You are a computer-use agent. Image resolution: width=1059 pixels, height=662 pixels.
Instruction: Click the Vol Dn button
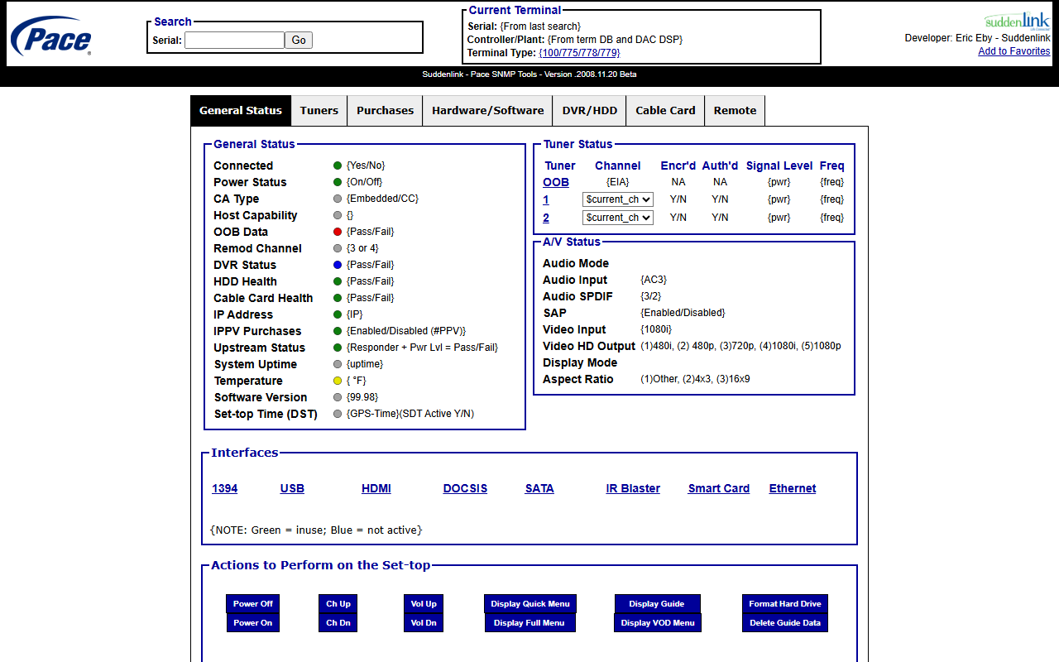(x=424, y=623)
